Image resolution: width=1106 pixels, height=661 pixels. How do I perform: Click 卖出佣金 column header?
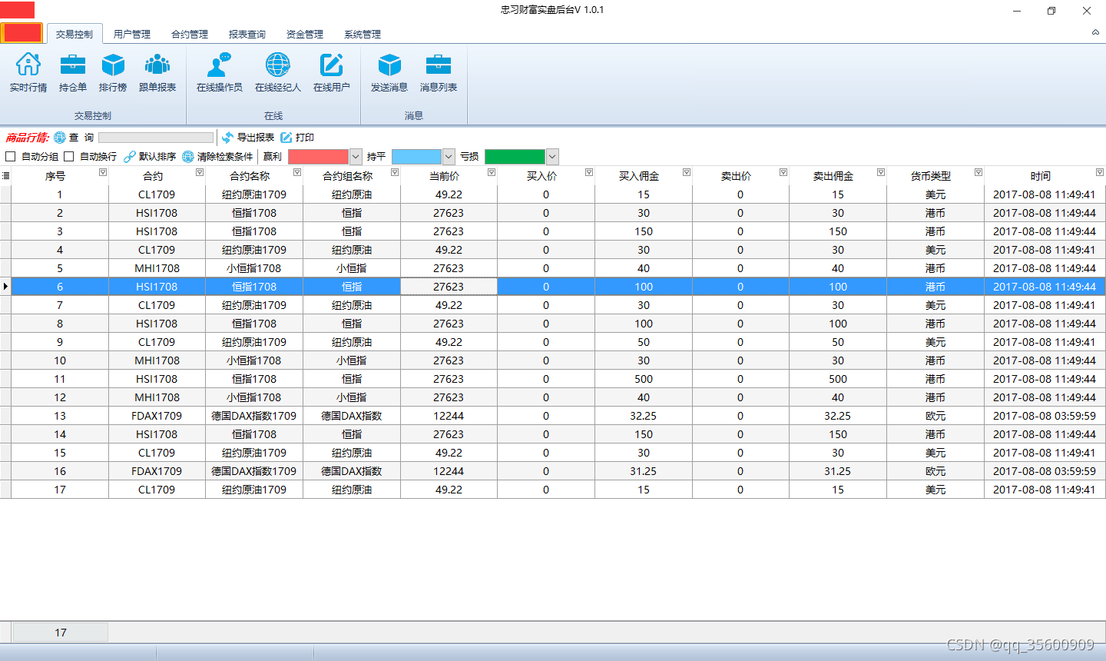coord(833,176)
